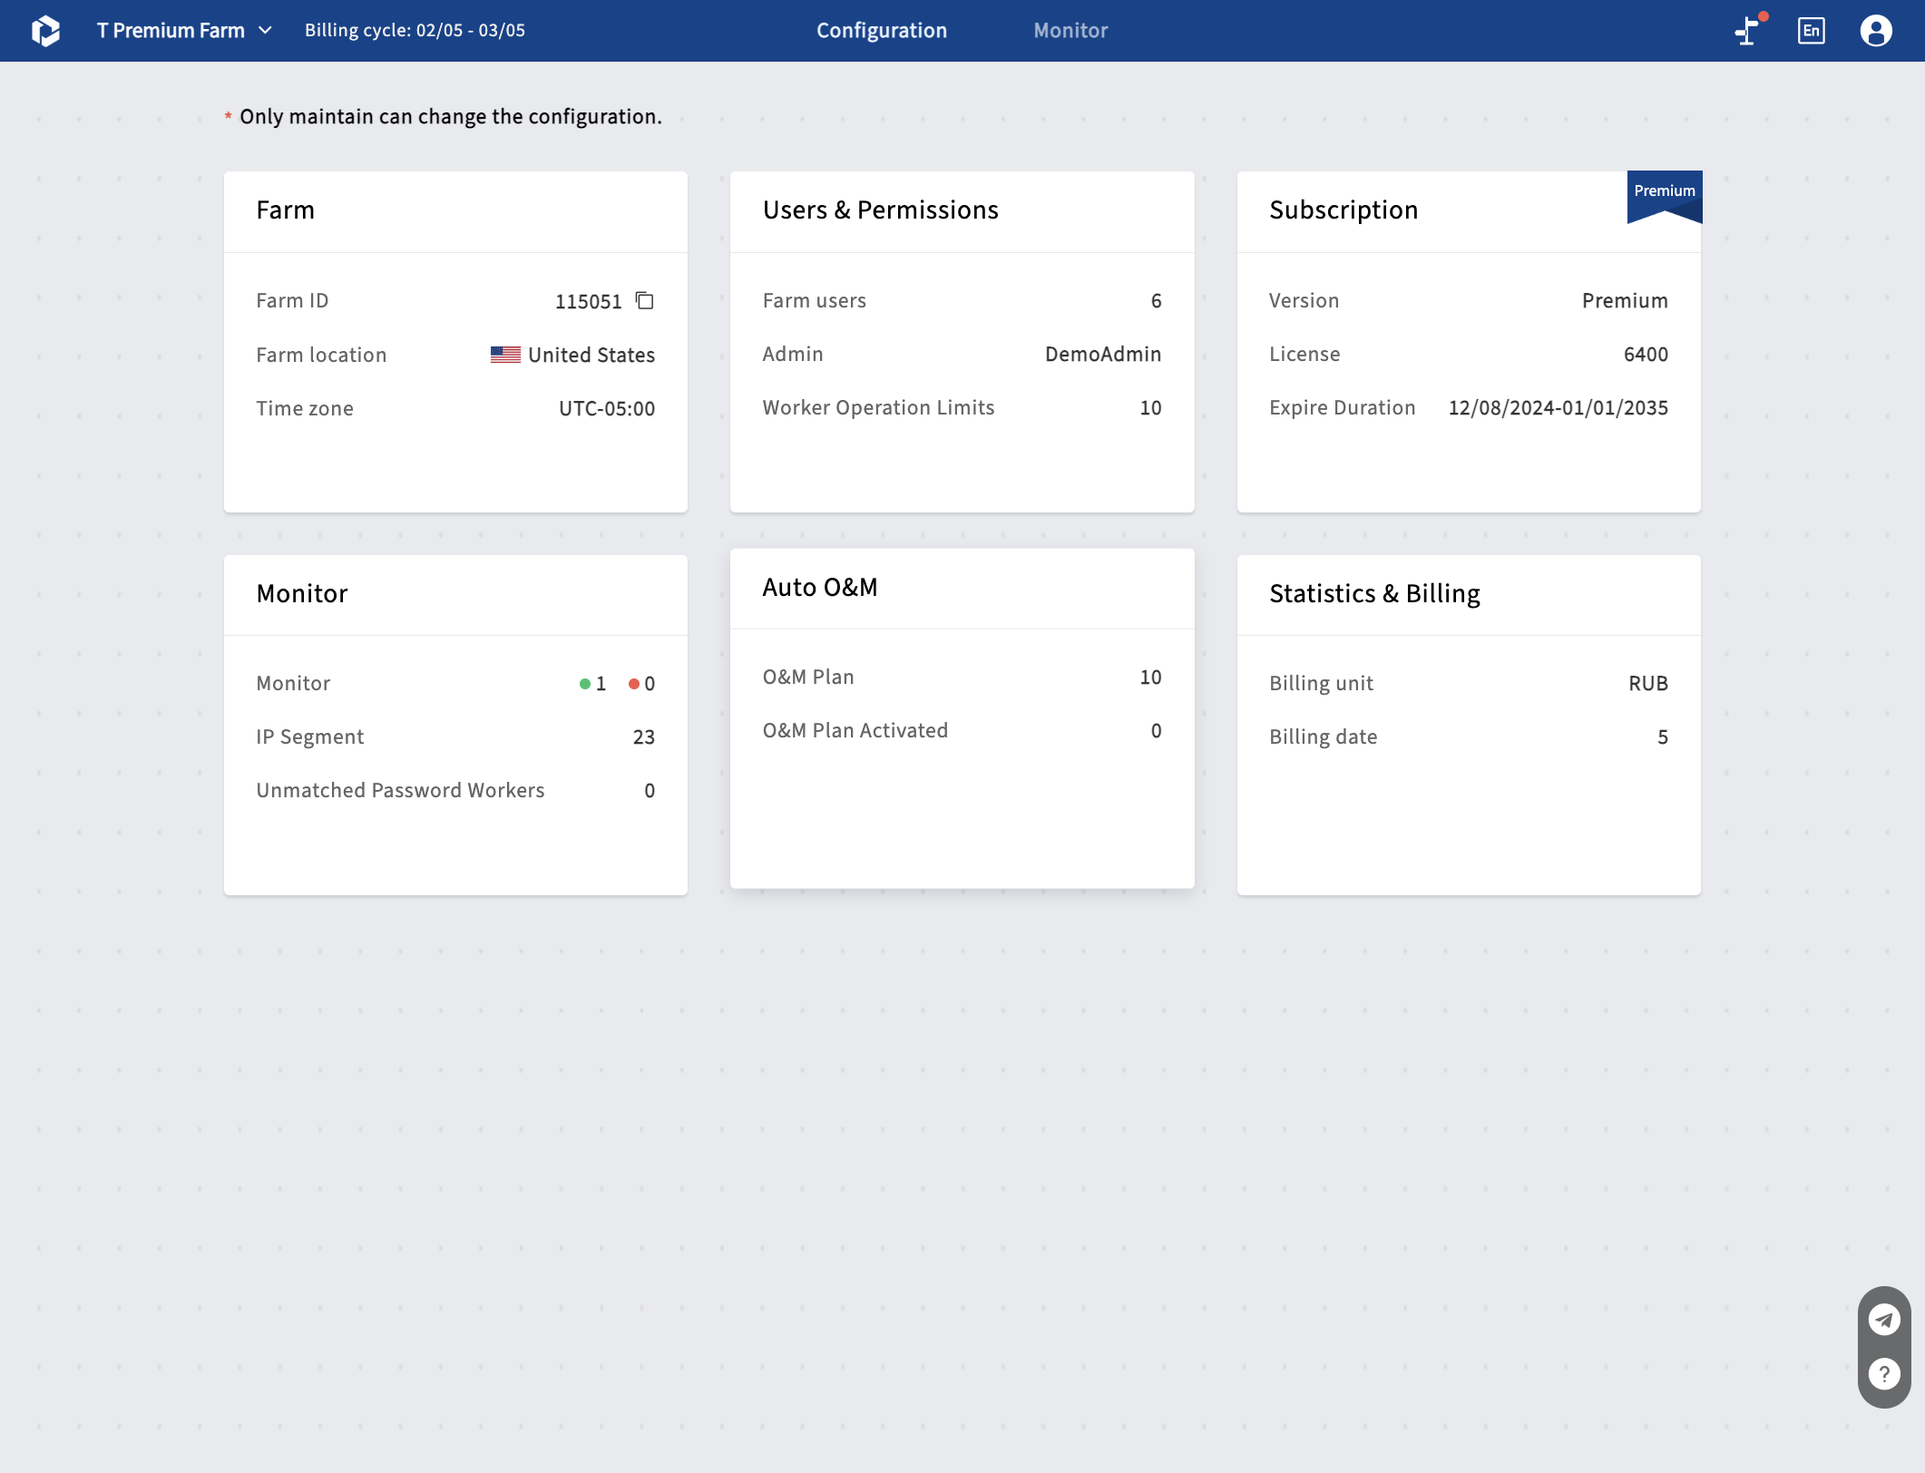The image size is (1925, 1473).
Task: Click the UTC-05:00 time zone value
Action: (607, 409)
